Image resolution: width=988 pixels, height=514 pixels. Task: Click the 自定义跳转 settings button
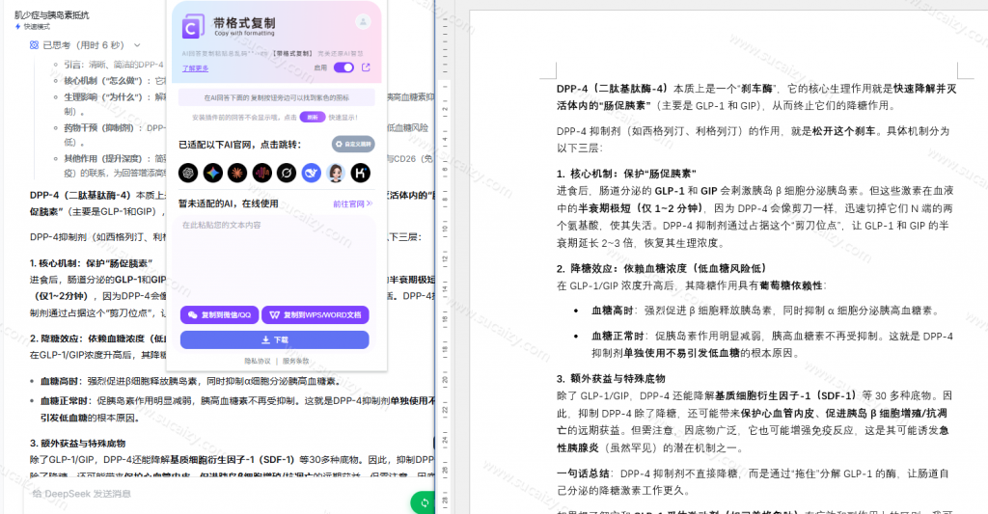tap(353, 145)
